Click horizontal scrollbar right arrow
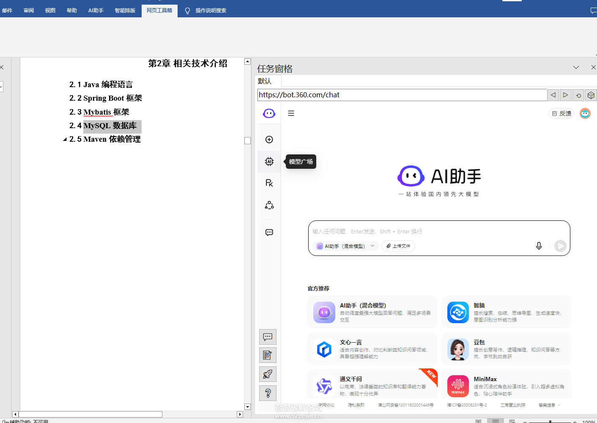The height and width of the screenshot is (423, 597). tap(240, 415)
